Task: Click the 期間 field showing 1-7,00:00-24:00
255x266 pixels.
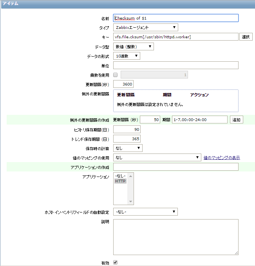Action: click(200, 120)
